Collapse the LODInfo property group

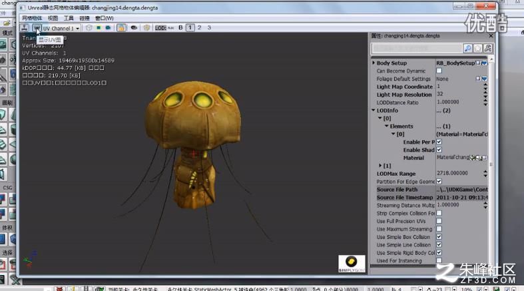click(374, 111)
